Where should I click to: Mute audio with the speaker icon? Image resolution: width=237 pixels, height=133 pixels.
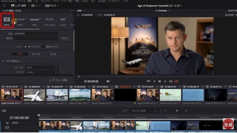[x=108, y=81]
